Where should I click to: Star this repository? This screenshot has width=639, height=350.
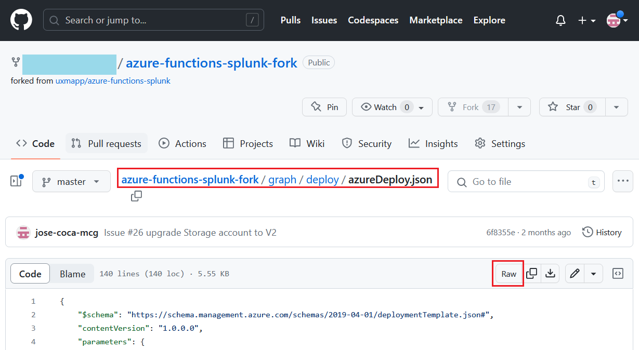click(567, 107)
